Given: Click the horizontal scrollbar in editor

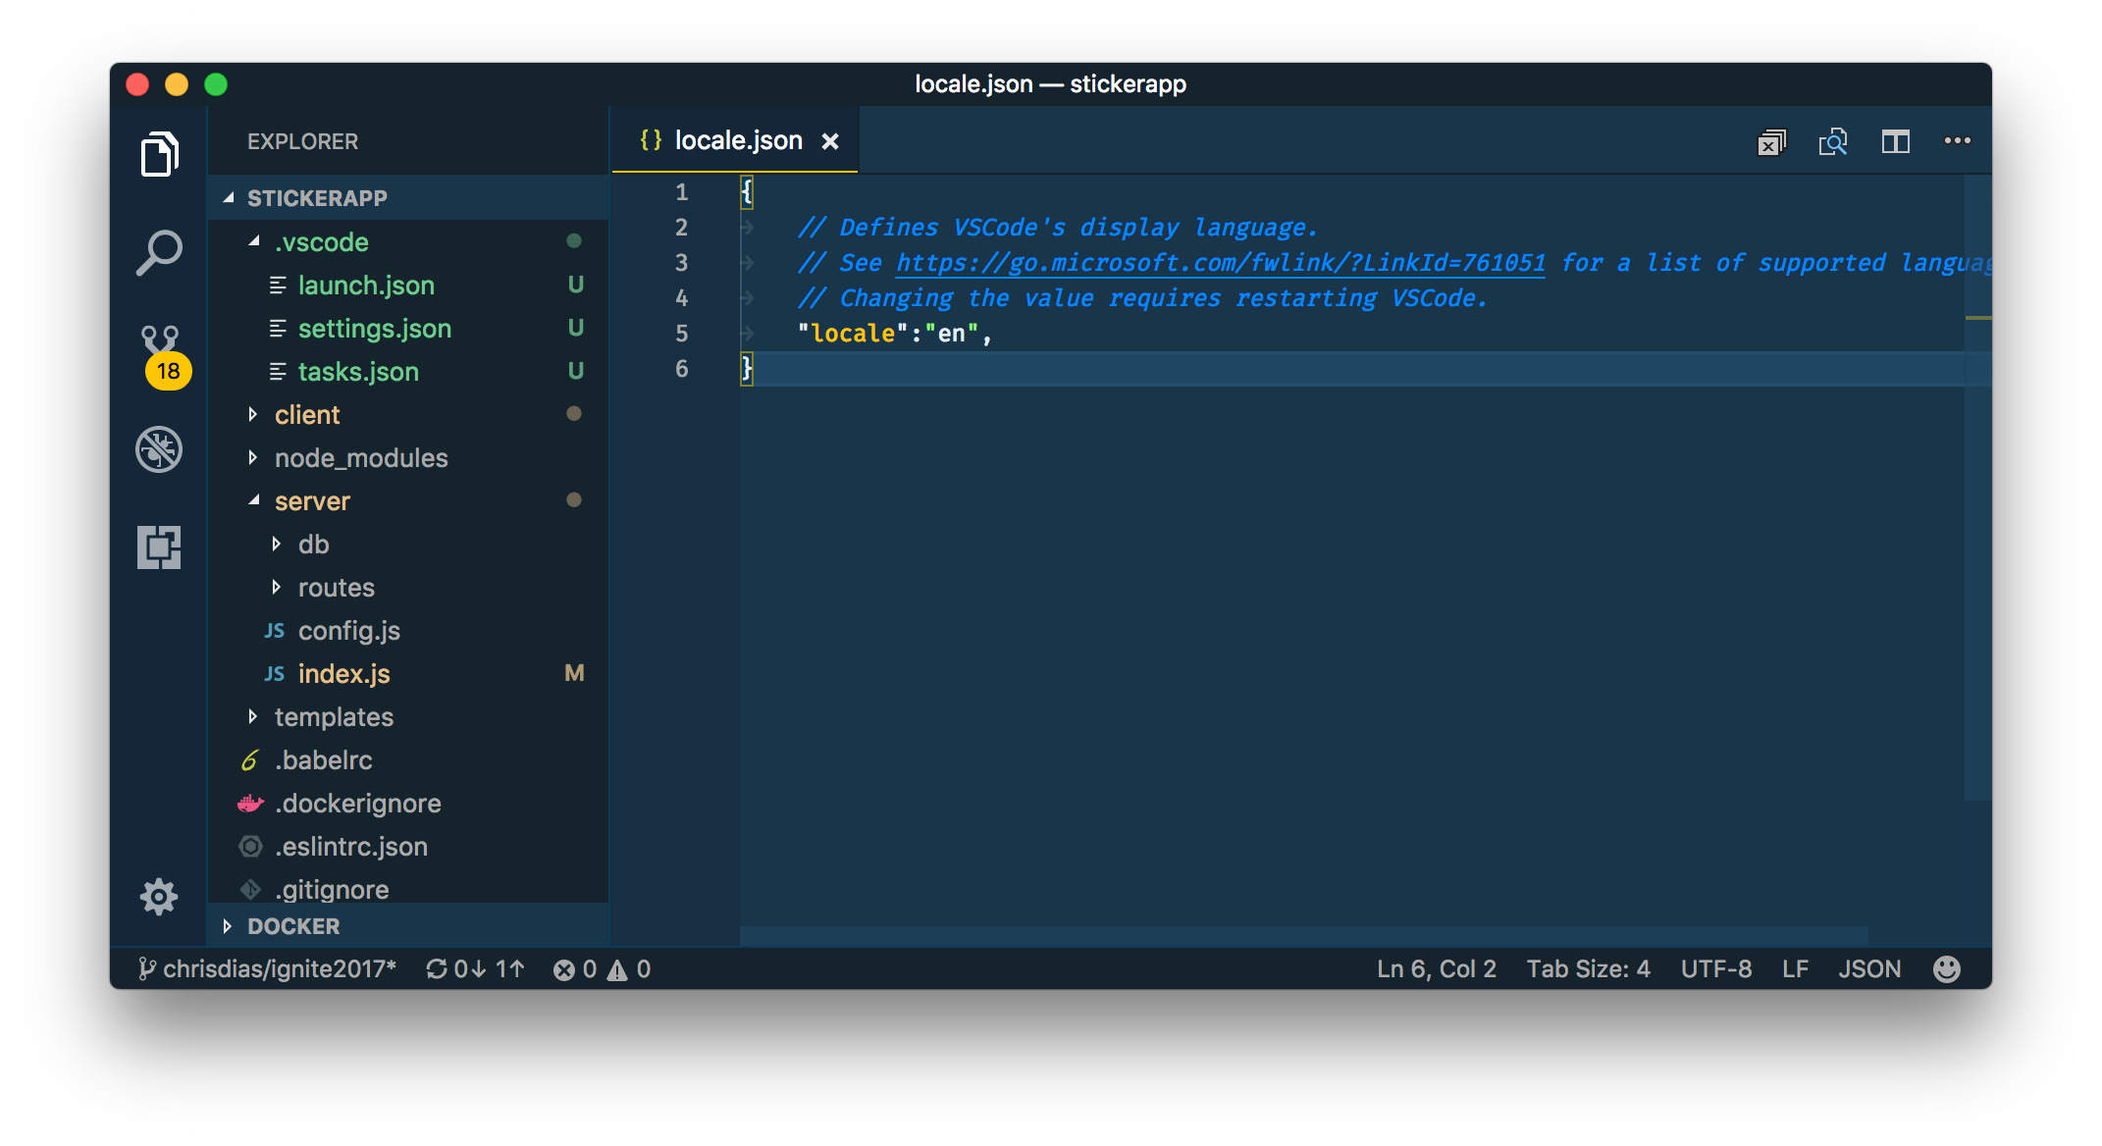Looking at the screenshot, I should [x=1303, y=934].
